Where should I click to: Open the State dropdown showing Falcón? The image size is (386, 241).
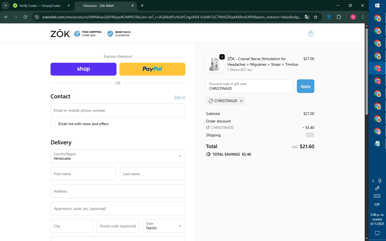coord(164,226)
